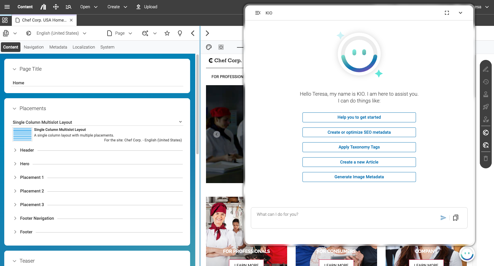This screenshot has height=266, width=494.
Task: Click the AI sparkle action icon
Action: (145, 33)
